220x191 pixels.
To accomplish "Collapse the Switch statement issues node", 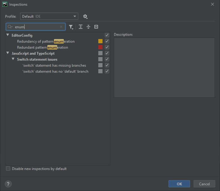I will tap(13, 59).
